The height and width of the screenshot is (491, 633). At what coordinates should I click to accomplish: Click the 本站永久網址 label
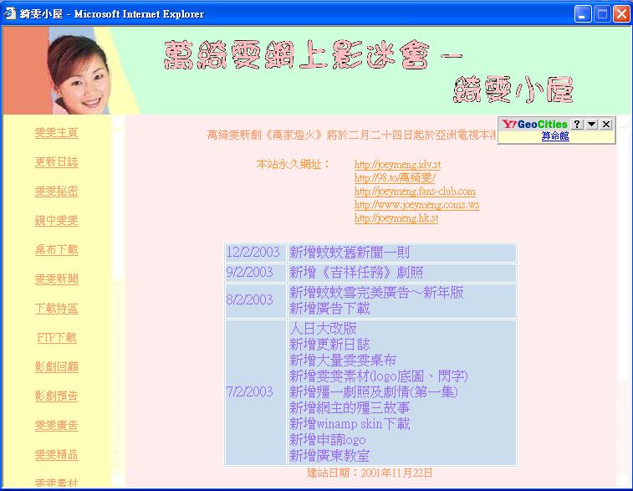click(x=293, y=164)
